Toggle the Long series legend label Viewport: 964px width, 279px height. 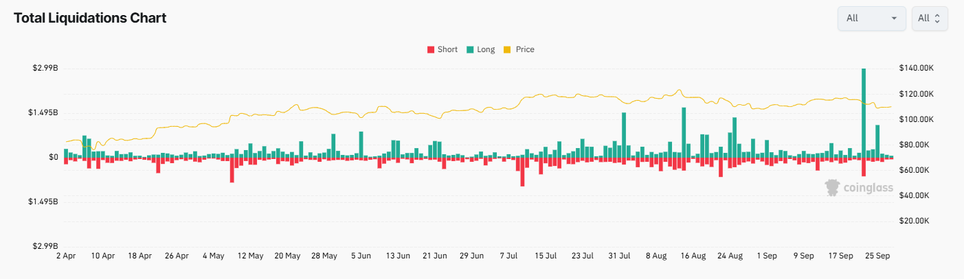486,49
